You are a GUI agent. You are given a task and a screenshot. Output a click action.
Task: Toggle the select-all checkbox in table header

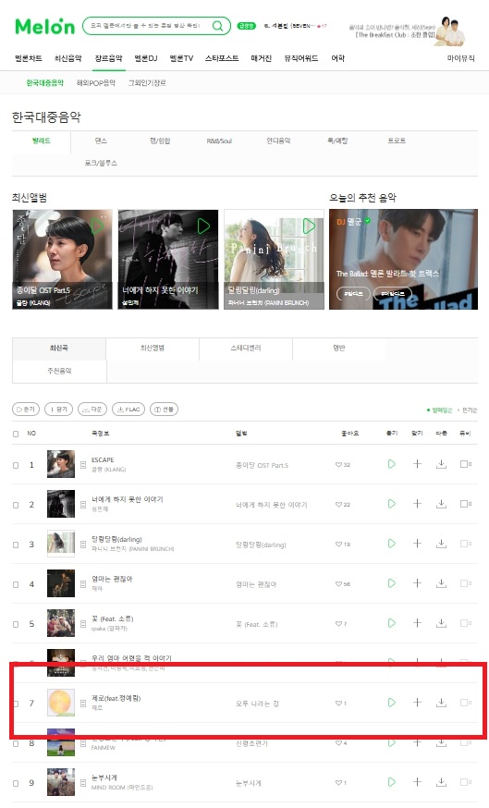pos(16,434)
